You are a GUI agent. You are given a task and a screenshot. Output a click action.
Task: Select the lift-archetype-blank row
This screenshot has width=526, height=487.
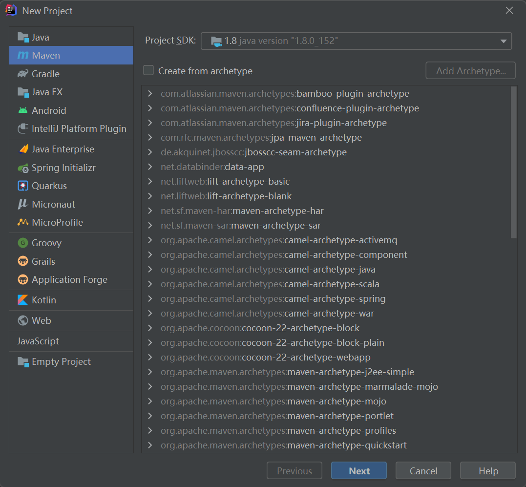tap(325, 196)
